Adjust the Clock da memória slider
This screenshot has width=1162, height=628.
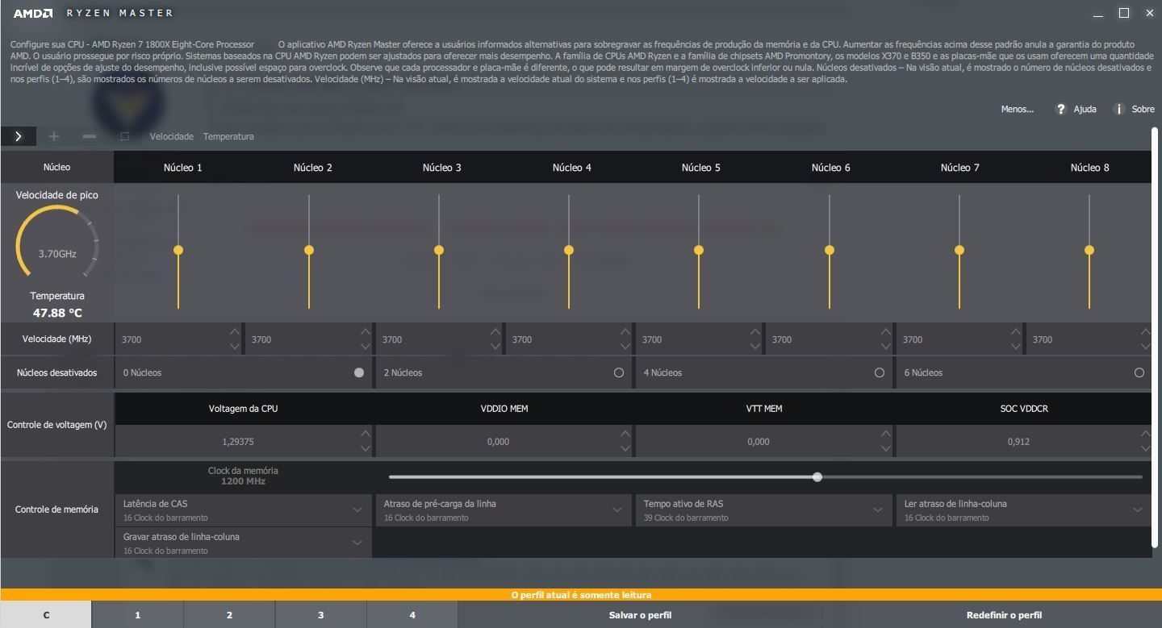[817, 477]
